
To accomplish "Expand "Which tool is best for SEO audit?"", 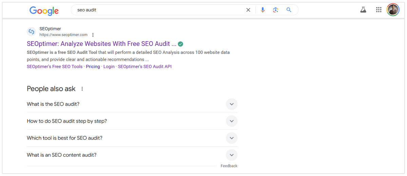I will pyautogui.click(x=232, y=138).
